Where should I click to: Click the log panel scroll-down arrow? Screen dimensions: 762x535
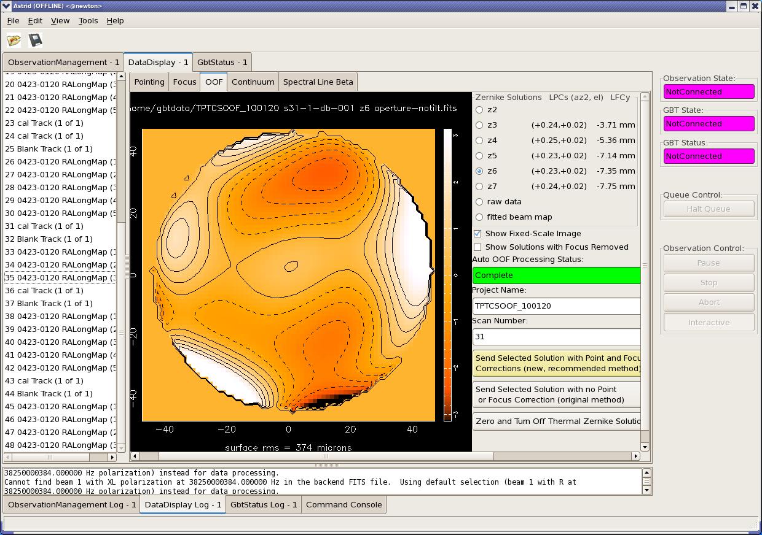[x=646, y=490]
